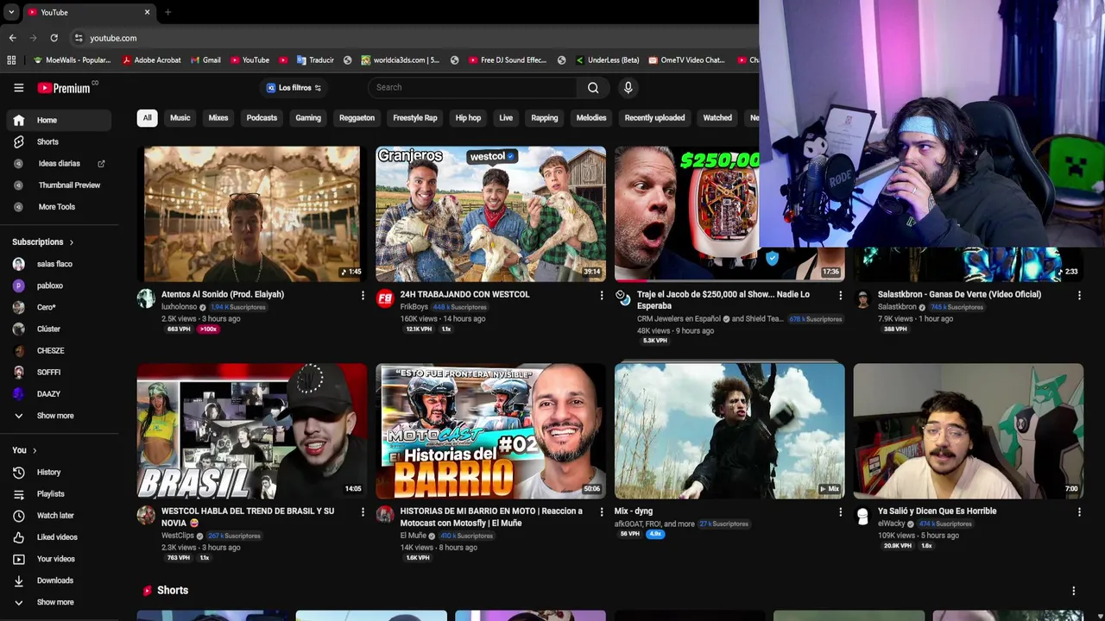The width and height of the screenshot is (1105, 621).
Task: Click the search magnifier button
Action: 593,87
